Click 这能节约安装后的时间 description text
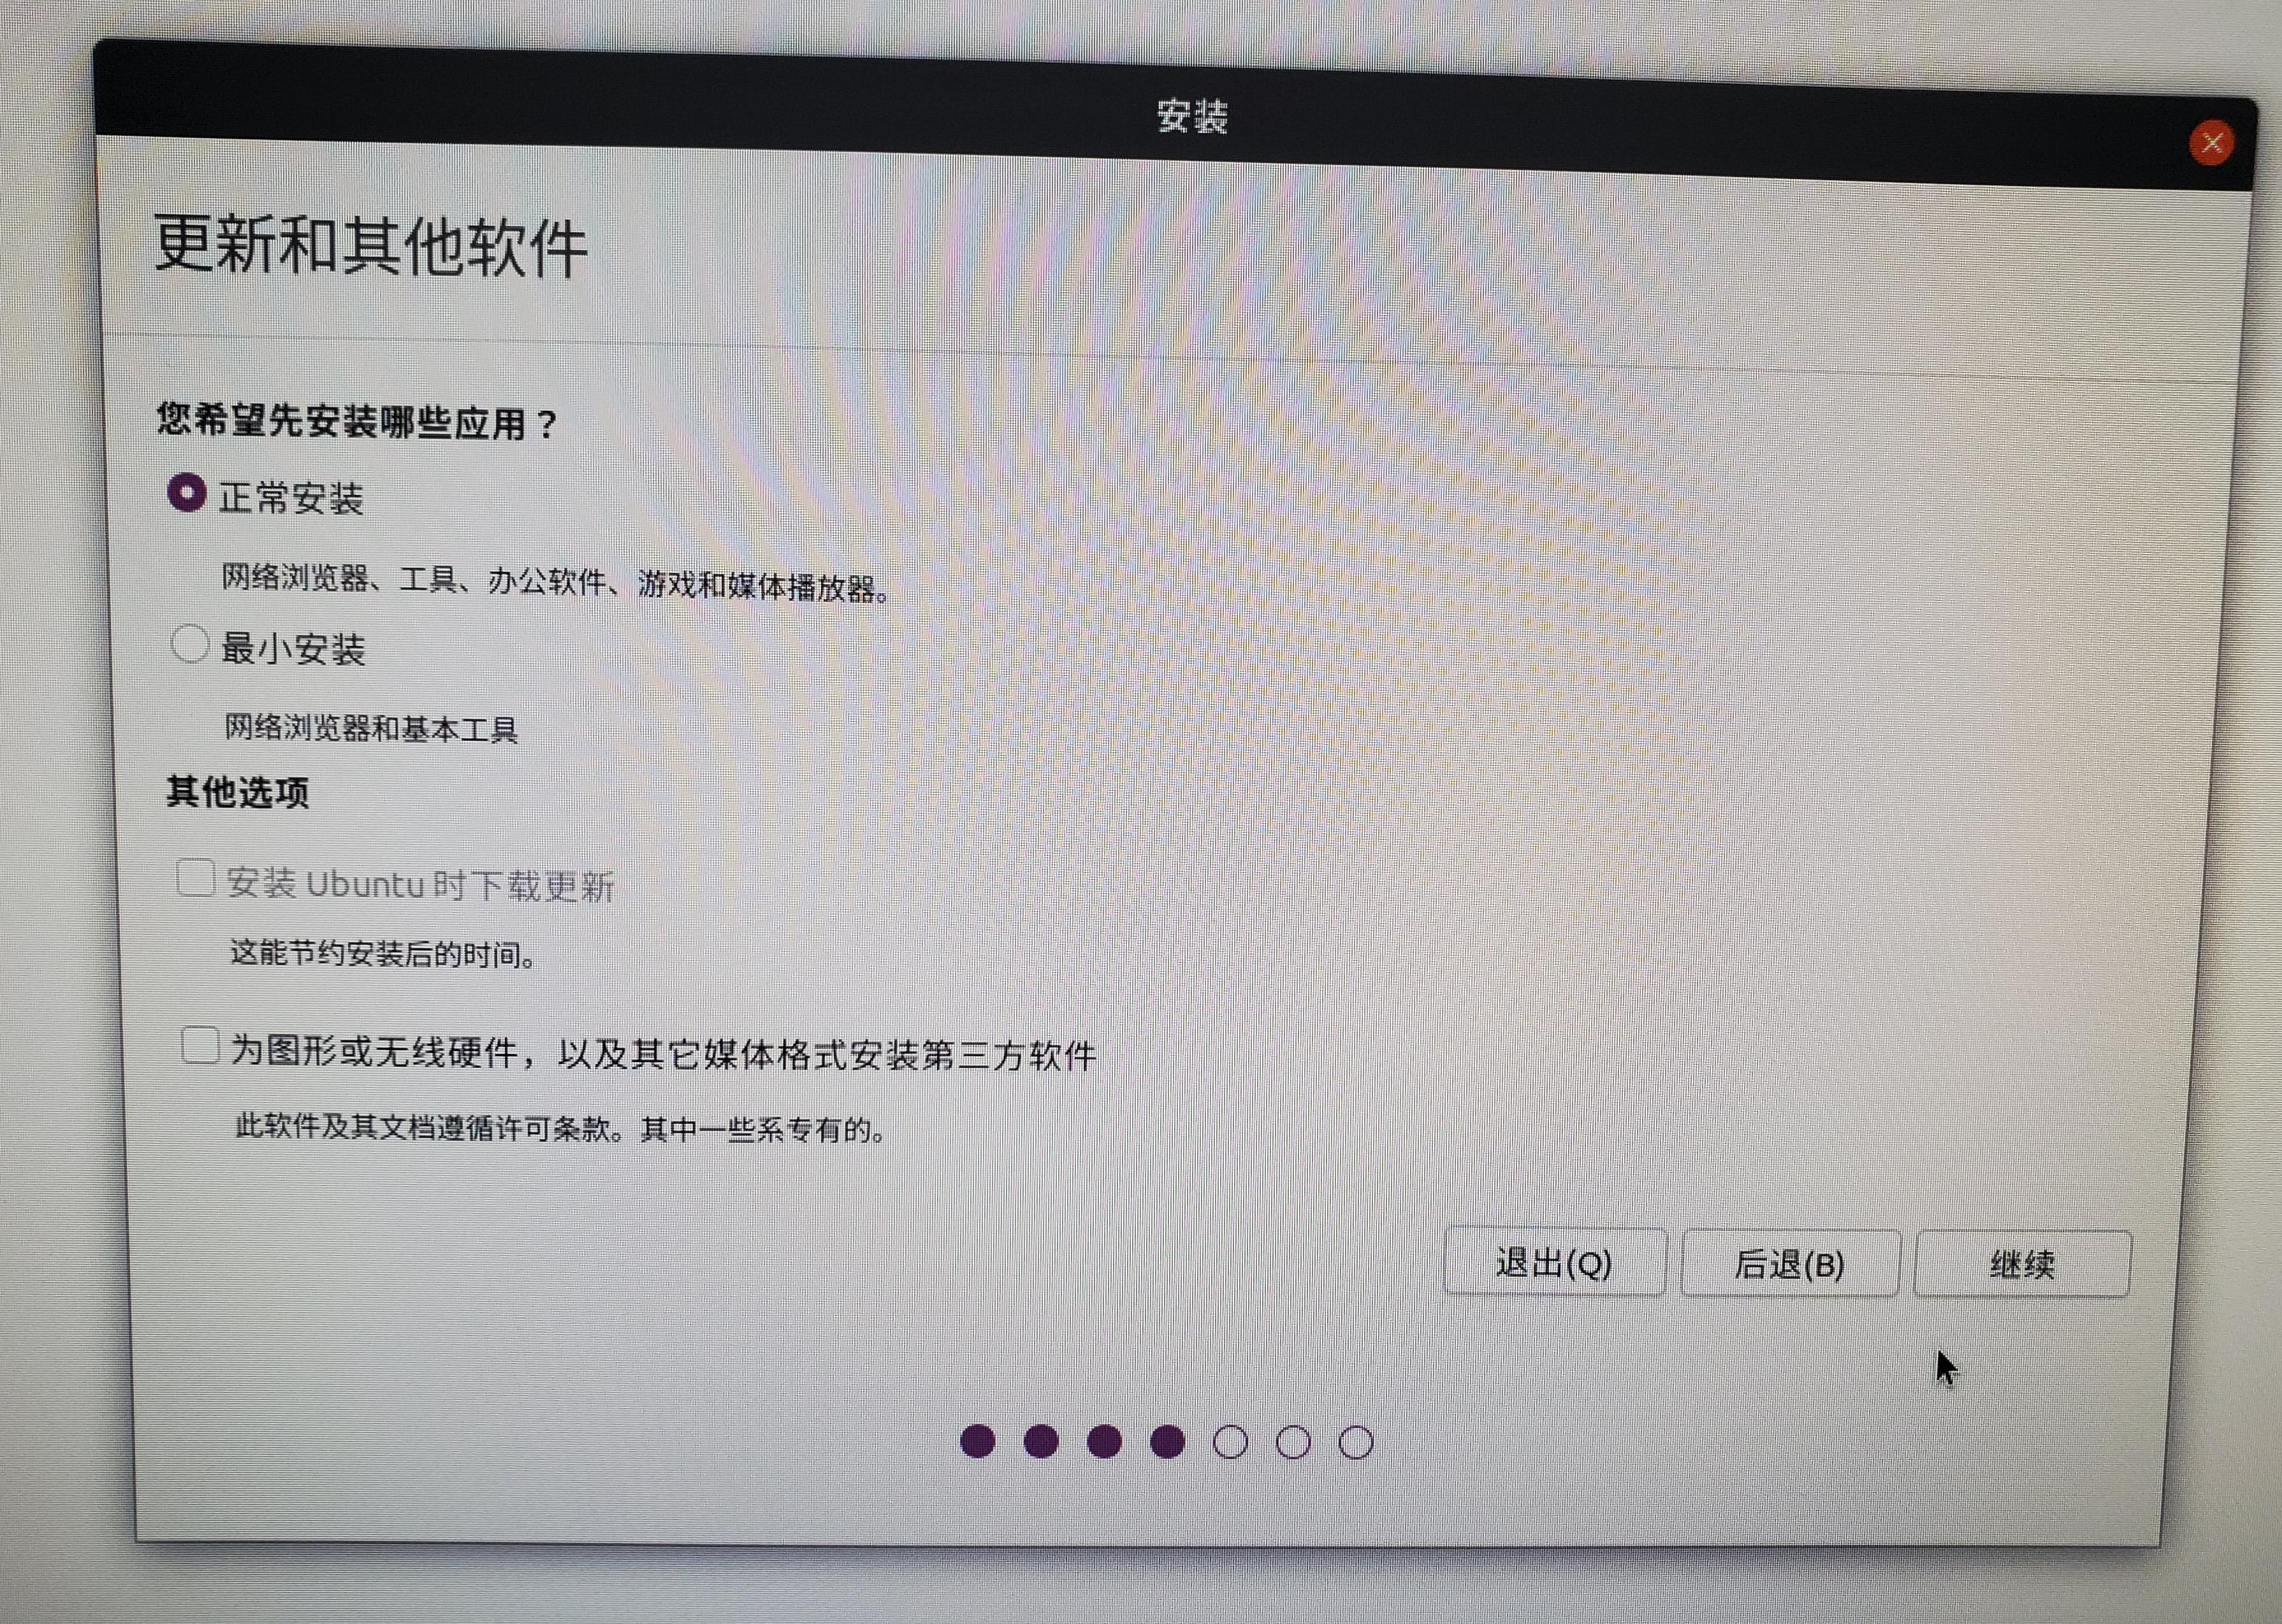This screenshot has height=1624, width=2282. pos(384,953)
